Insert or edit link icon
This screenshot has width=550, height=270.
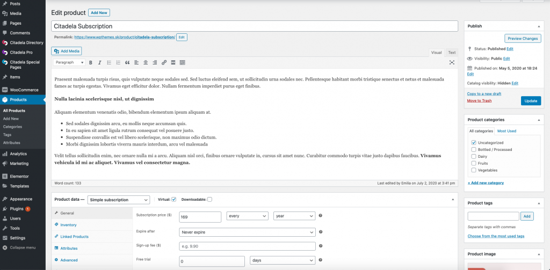coord(164,62)
